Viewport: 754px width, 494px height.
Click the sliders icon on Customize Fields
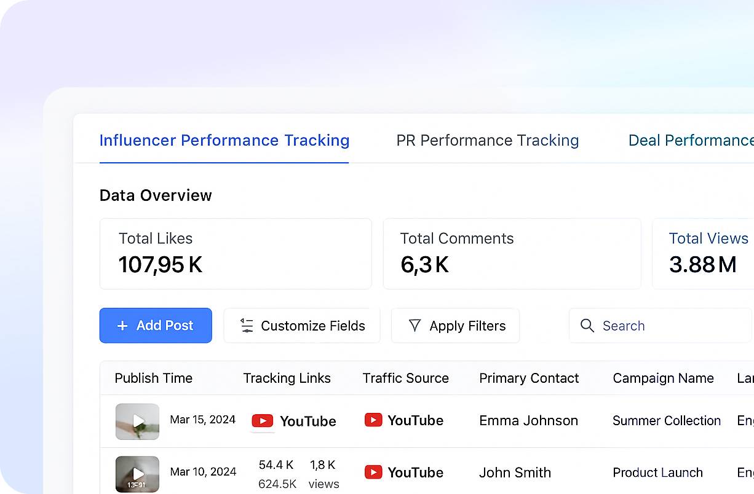pos(247,326)
